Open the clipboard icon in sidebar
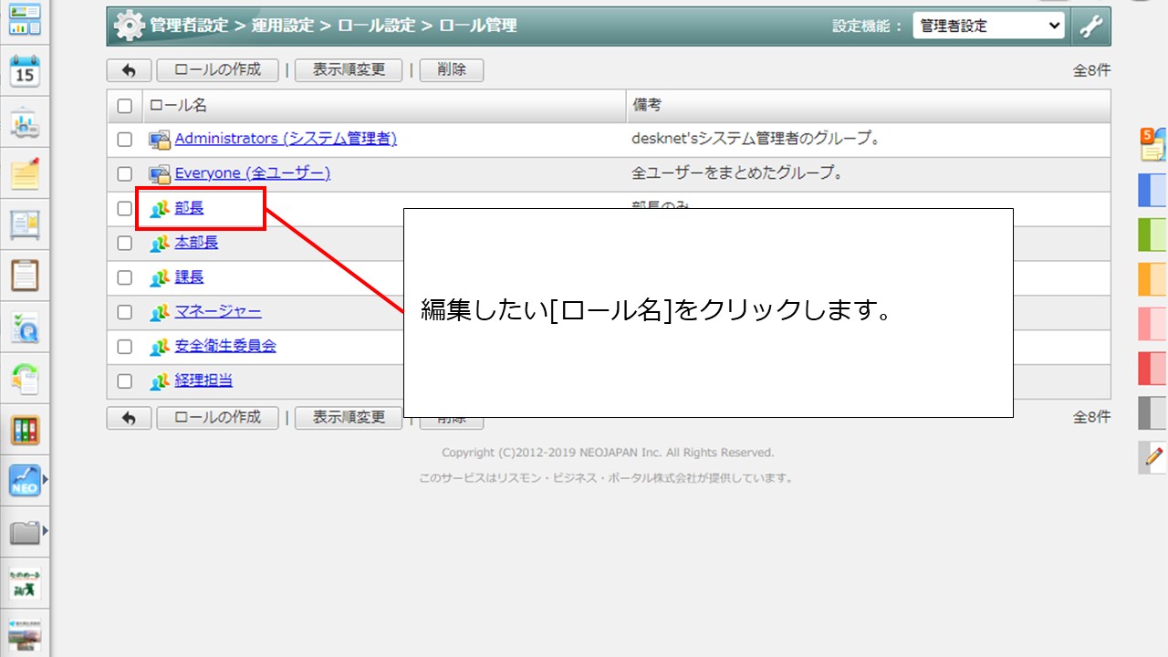The width and height of the screenshot is (1168, 657). point(25,274)
